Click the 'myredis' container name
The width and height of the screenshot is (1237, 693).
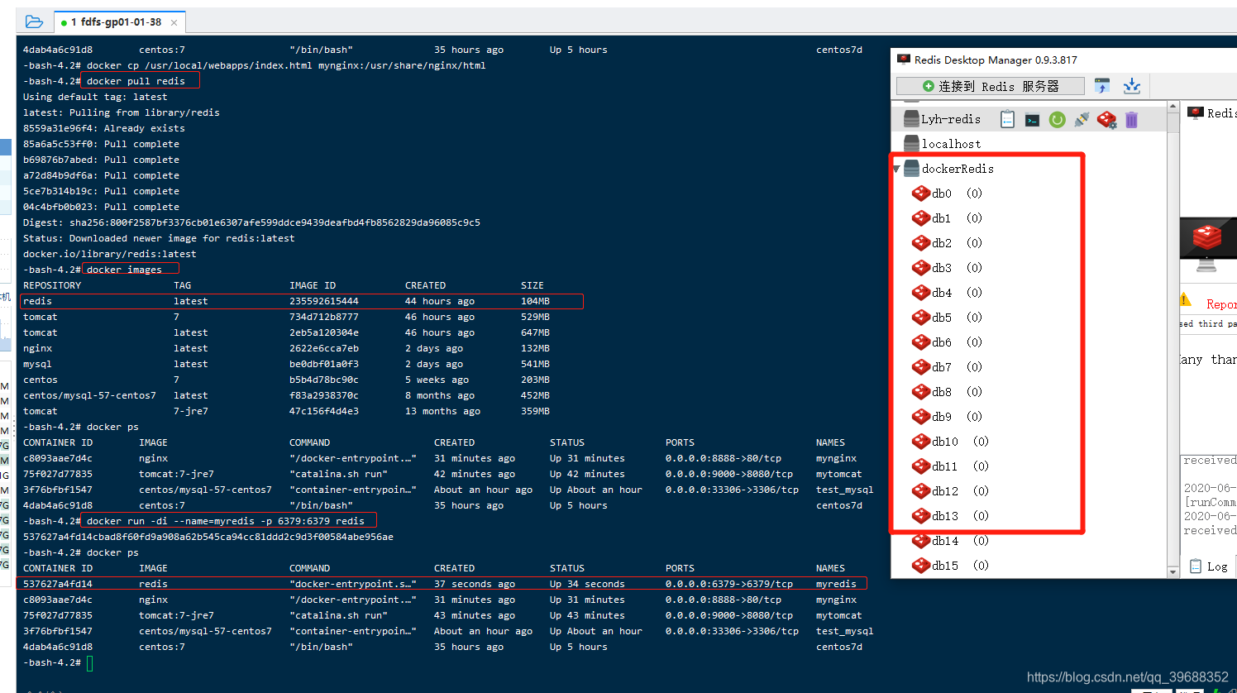[x=836, y=584]
